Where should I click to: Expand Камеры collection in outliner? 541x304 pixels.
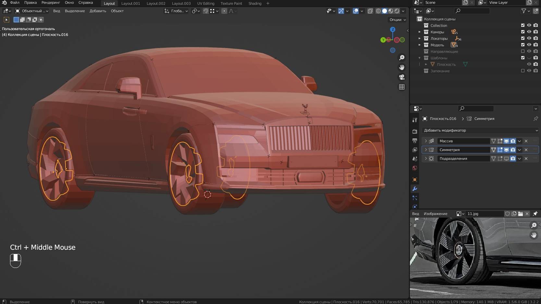pos(419,32)
